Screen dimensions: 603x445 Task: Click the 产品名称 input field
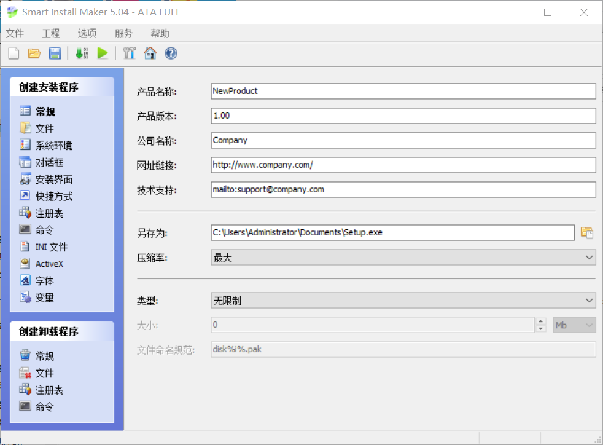tap(403, 91)
